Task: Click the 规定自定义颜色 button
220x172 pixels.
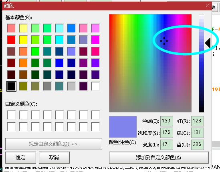Action: point(54,144)
